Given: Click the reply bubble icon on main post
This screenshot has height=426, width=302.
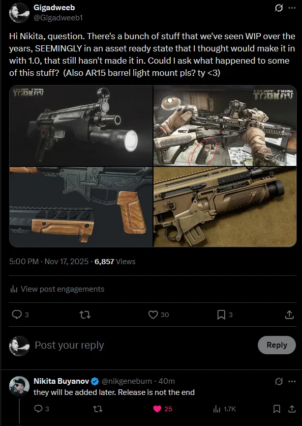Looking at the screenshot, I should (x=17, y=315).
